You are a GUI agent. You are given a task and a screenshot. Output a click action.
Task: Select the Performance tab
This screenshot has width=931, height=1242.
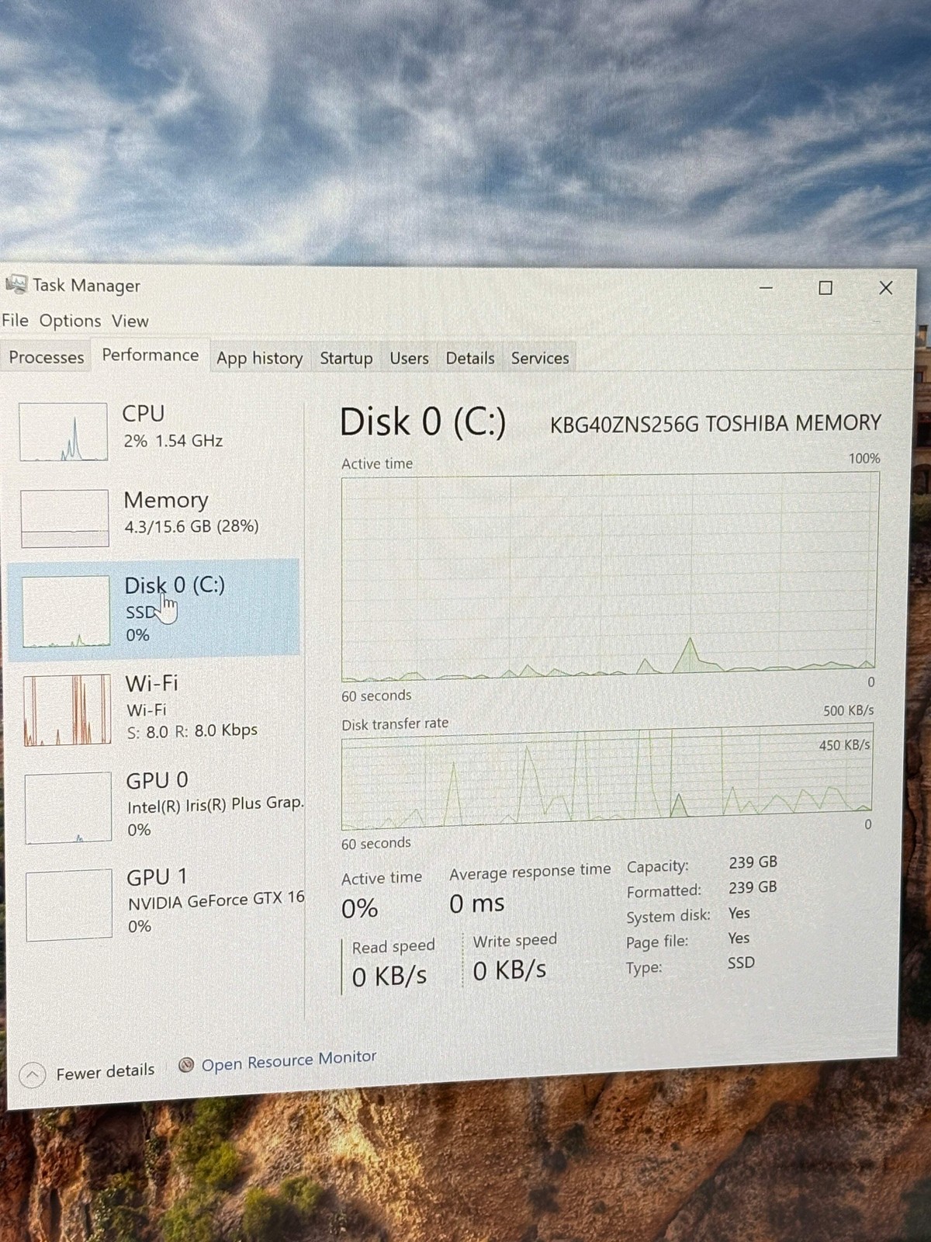click(151, 356)
